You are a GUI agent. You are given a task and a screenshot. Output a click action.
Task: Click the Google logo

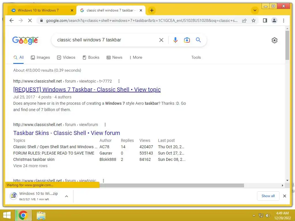coord(25,40)
